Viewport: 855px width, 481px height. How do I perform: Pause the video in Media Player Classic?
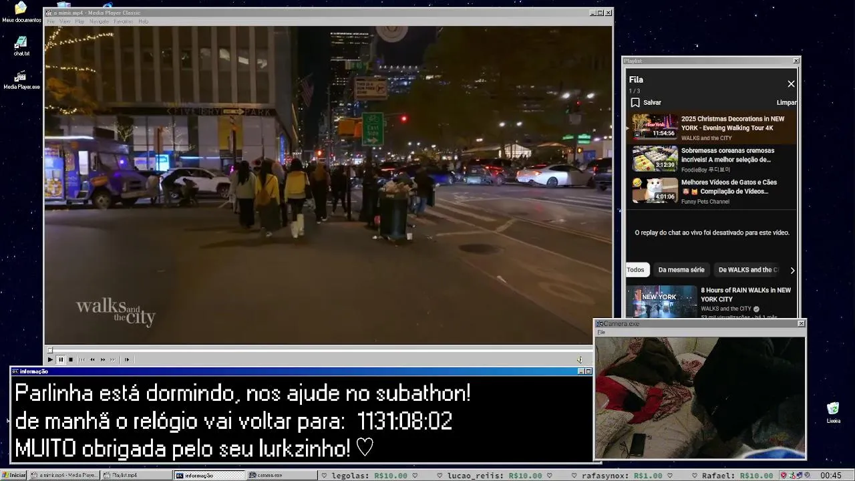pyautogui.click(x=60, y=359)
